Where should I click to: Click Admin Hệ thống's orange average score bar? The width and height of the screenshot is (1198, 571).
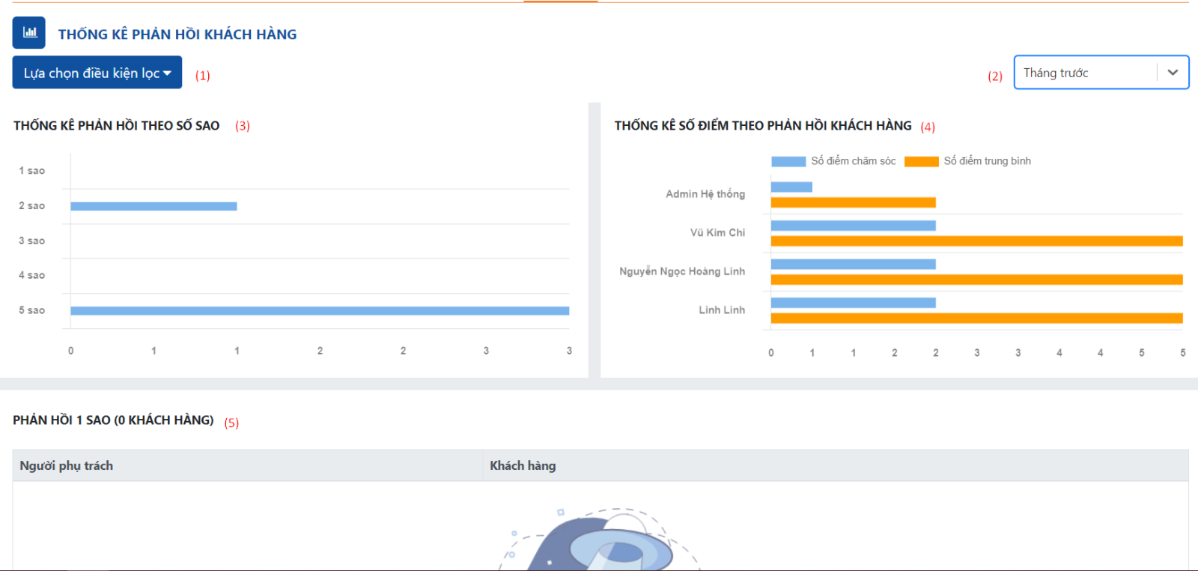[853, 202]
